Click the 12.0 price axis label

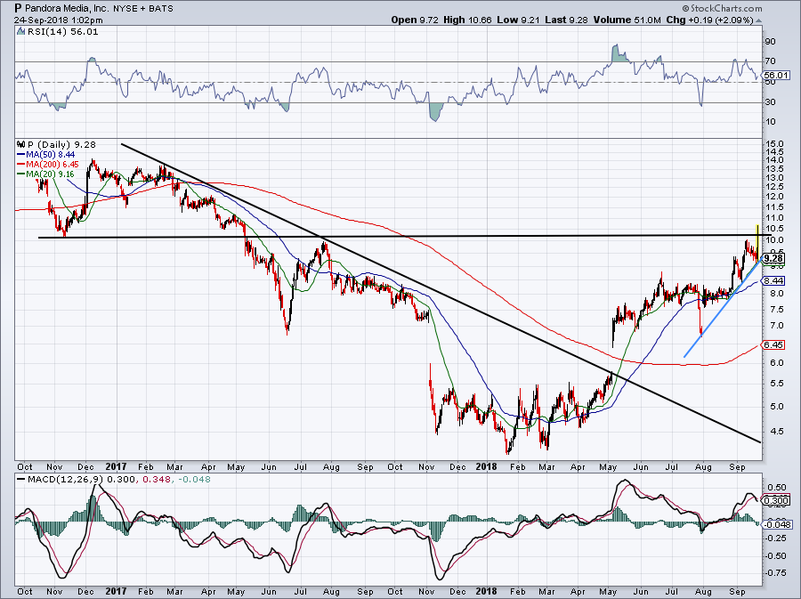coord(773,197)
